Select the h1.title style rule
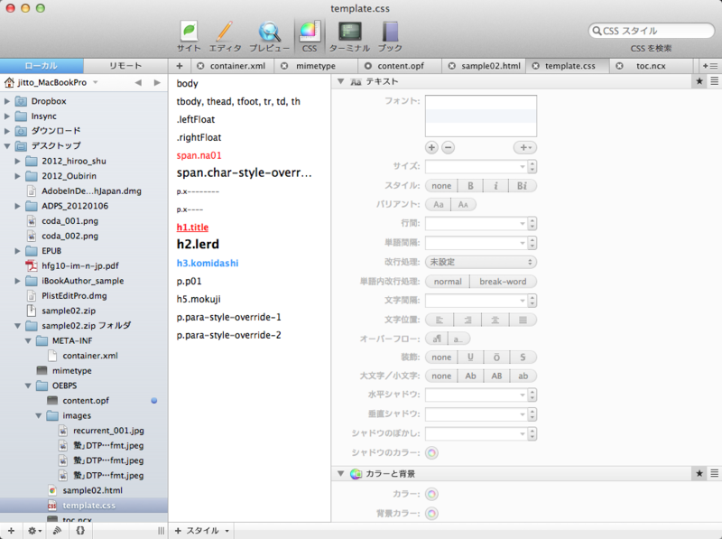The image size is (722, 539). [192, 228]
